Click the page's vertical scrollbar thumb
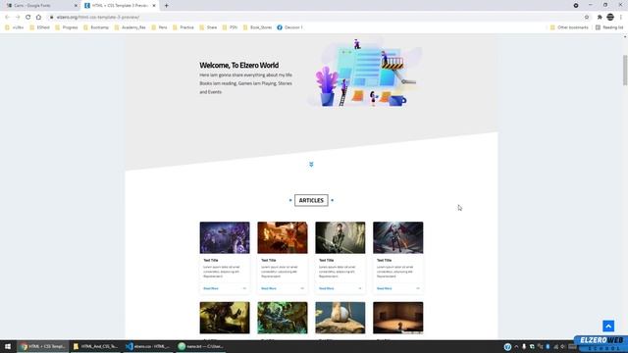The width and height of the screenshot is (628, 353). 625,70
